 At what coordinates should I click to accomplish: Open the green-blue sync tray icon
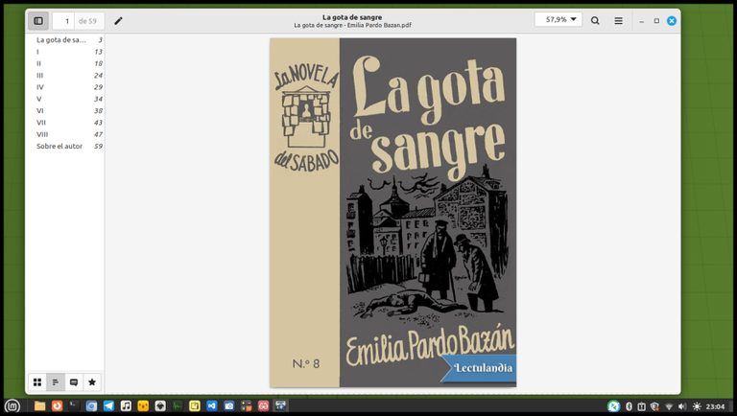pyautogui.click(x=613, y=406)
